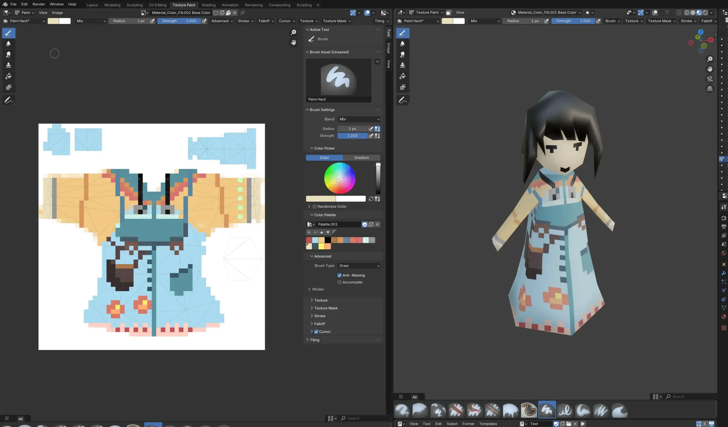Unpin the Paint Hard brush asset preview
728x427 pixels.
[243, 13]
